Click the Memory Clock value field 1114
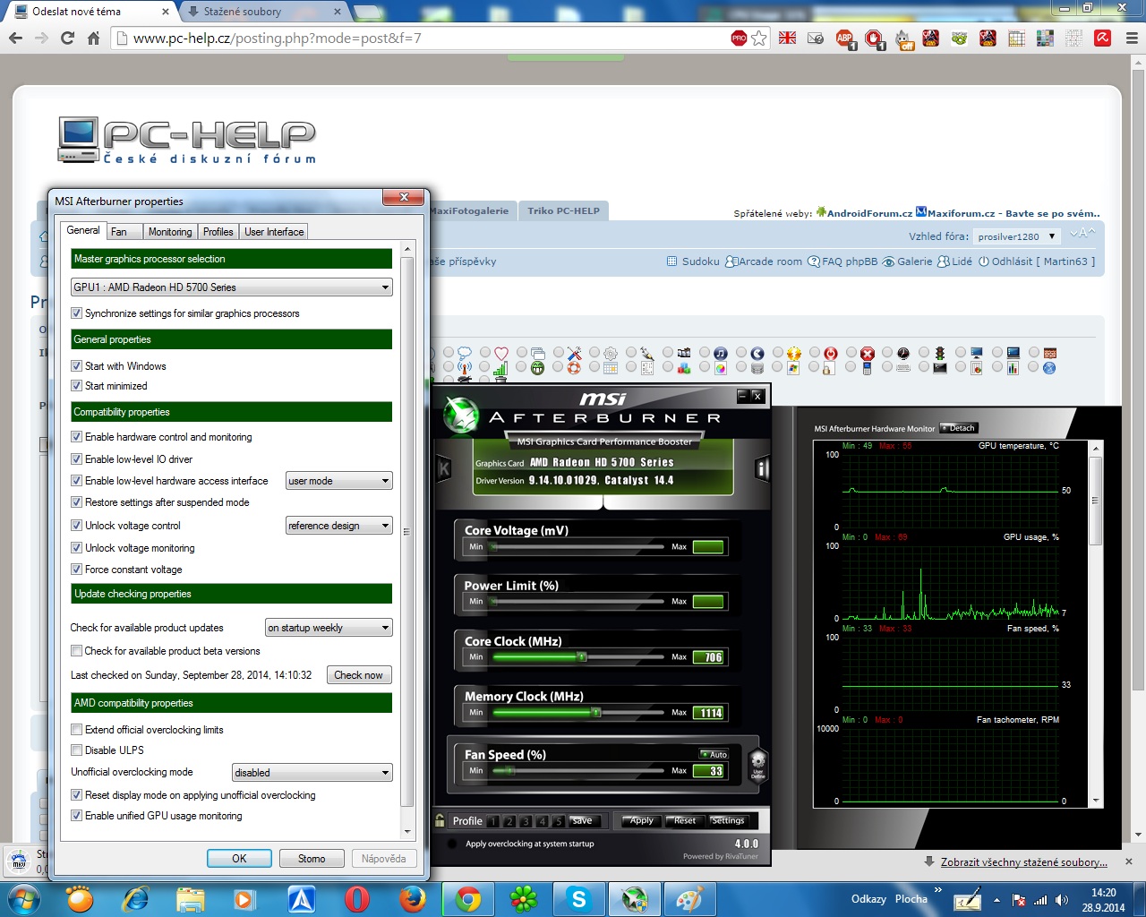1146x917 pixels. tap(708, 713)
